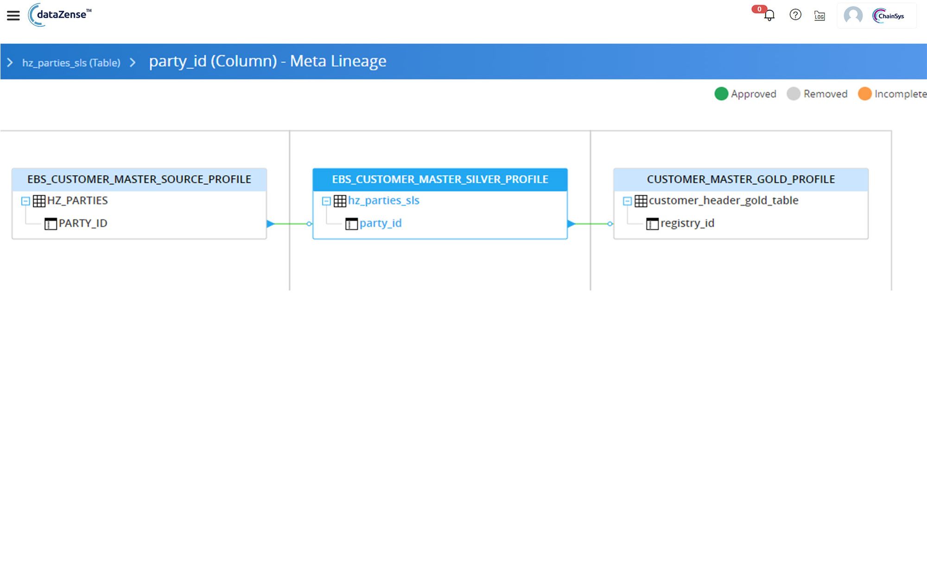927x581 pixels.
Task: Open the help question mark icon
Action: (x=795, y=15)
